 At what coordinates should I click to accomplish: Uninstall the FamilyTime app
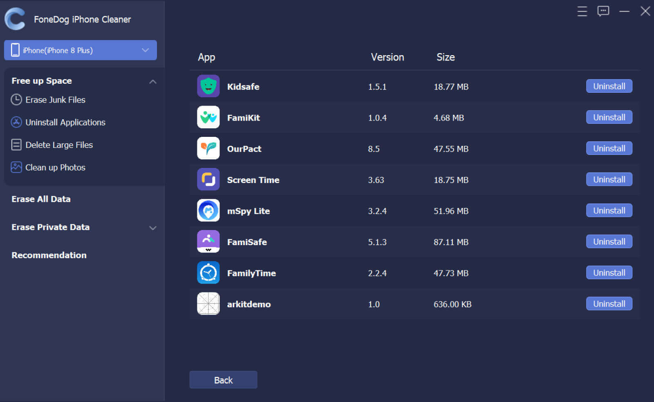click(609, 272)
